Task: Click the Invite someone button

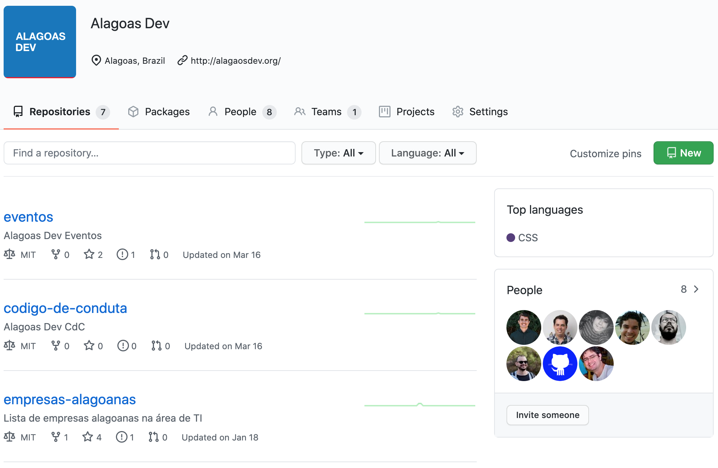Action: (x=548, y=415)
